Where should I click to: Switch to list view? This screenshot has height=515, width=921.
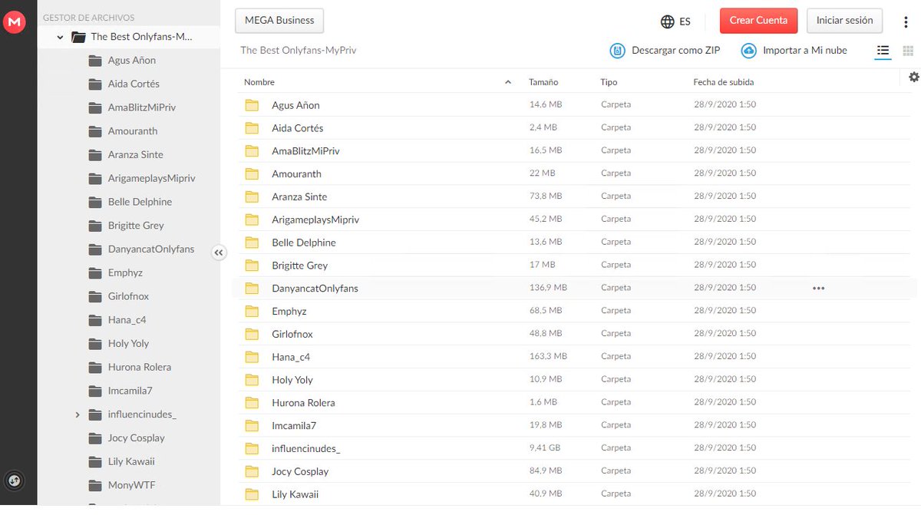tap(883, 51)
